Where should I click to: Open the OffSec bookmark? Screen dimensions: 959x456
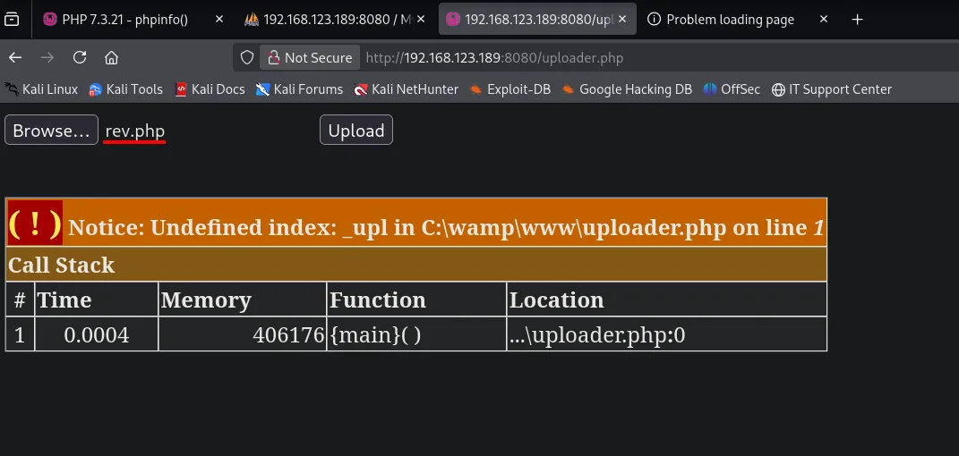point(732,89)
